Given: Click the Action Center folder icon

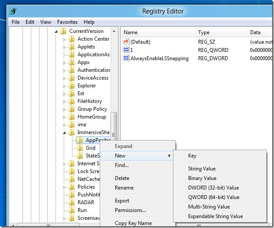Looking at the screenshot, I should tap(72, 39).
